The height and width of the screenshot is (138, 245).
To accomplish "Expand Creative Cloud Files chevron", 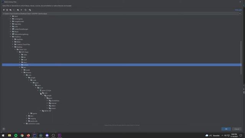I will [x=13, y=44].
